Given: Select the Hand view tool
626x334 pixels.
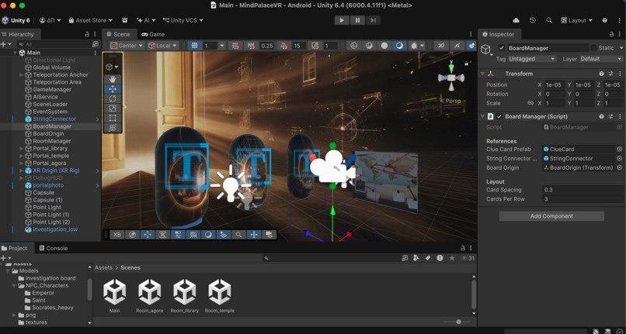Looking at the screenshot, I should click(x=112, y=79).
